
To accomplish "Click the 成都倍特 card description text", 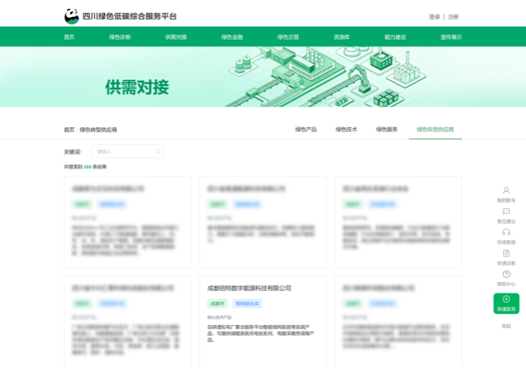I will (x=261, y=333).
